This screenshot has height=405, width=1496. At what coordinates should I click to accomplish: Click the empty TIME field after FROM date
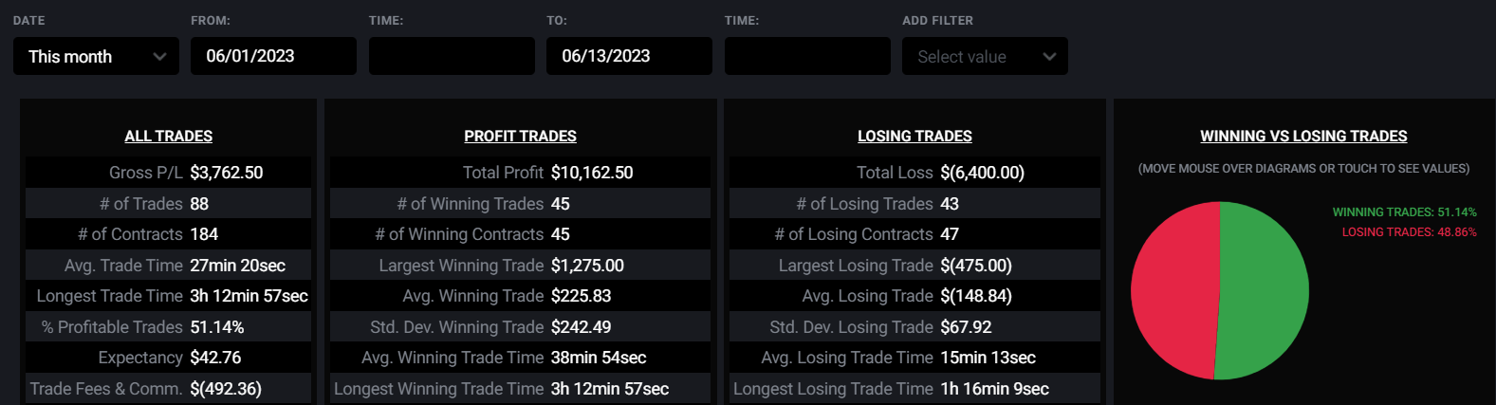[452, 56]
